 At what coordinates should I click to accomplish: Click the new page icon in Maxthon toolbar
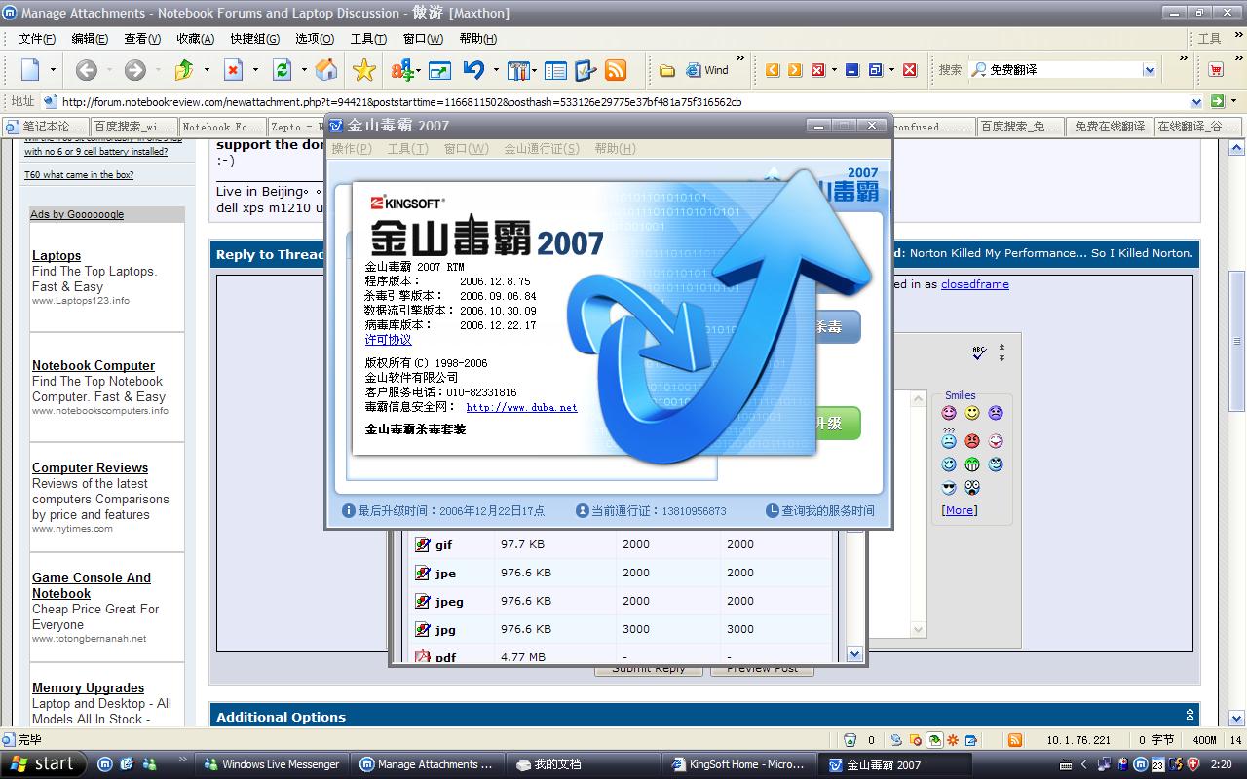(x=30, y=70)
